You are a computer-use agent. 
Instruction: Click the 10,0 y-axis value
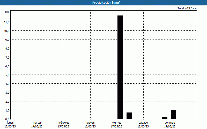click(7, 31)
